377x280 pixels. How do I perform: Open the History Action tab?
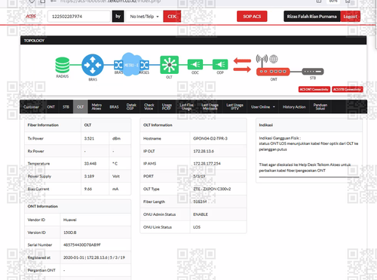point(294,107)
